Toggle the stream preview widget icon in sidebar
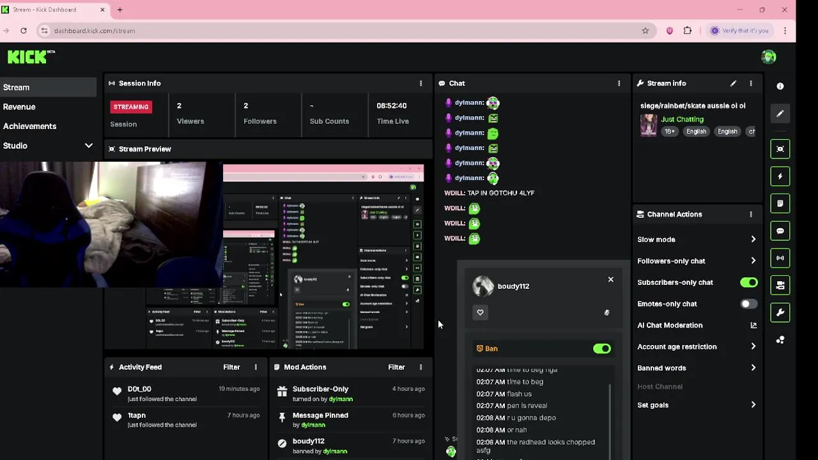 coord(780,149)
